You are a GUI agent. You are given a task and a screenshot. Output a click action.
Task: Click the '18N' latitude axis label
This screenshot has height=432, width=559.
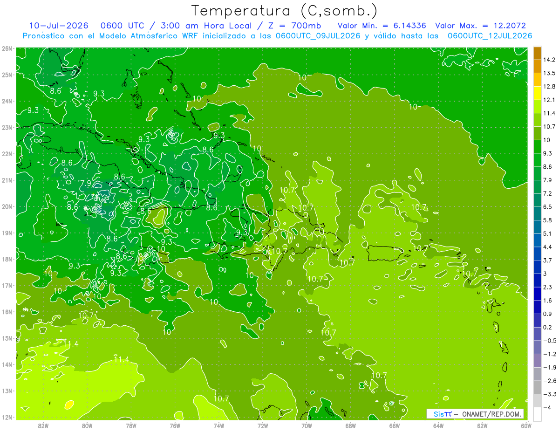[x=7, y=259]
